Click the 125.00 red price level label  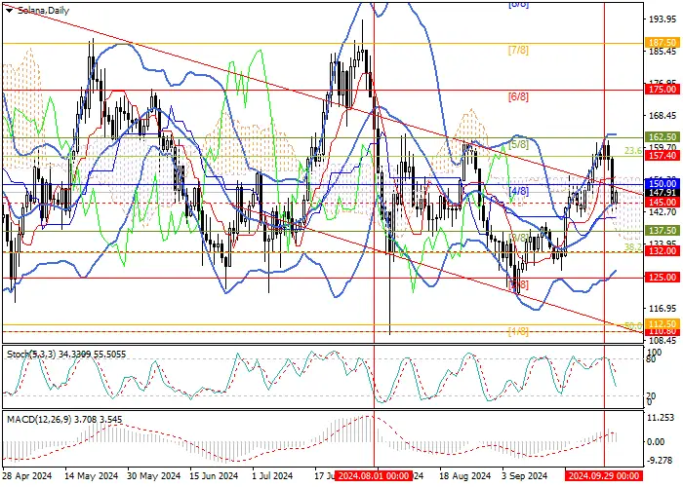coord(663,277)
